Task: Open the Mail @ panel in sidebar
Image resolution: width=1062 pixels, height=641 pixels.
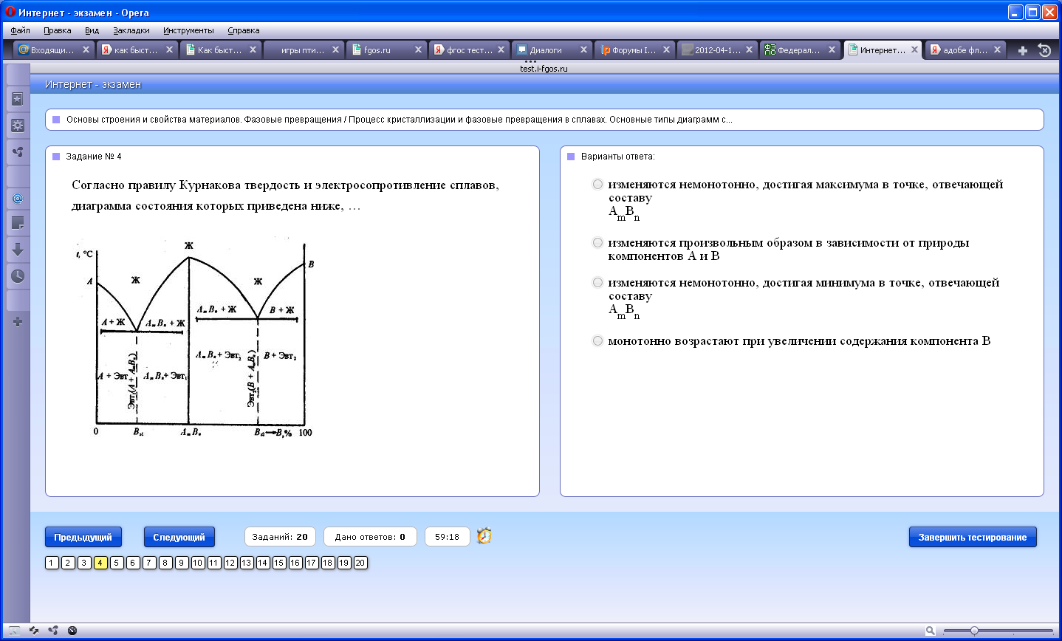Action: tap(18, 198)
